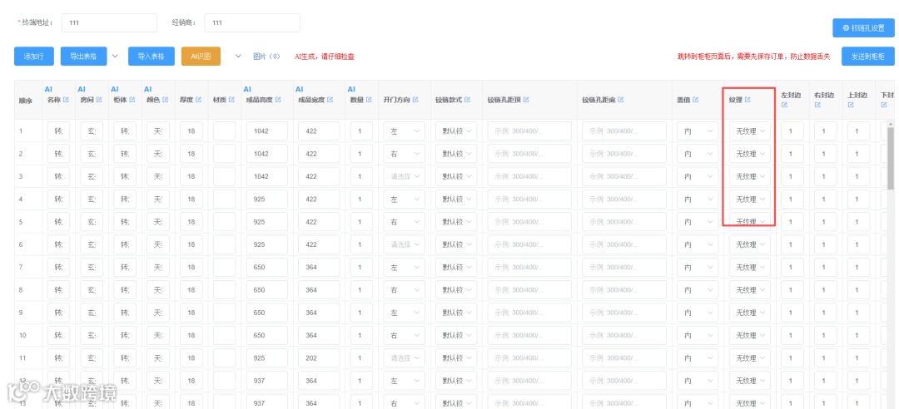Viewport: 899px width, 409px height.
Task: Click the 经销商 input field
Action: pyautogui.click(x=252, y=23)
